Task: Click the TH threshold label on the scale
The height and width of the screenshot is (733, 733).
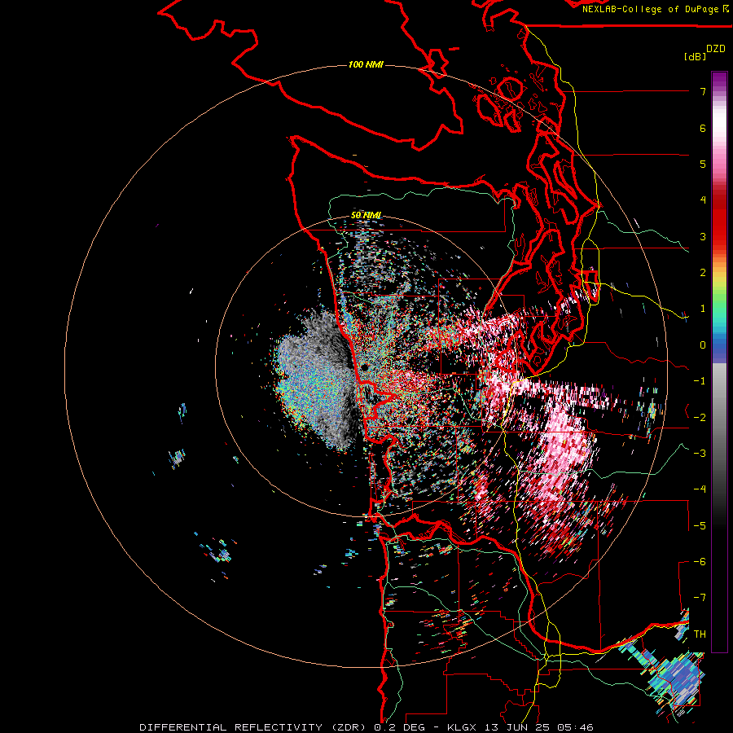Action: (x=700, y=634)
